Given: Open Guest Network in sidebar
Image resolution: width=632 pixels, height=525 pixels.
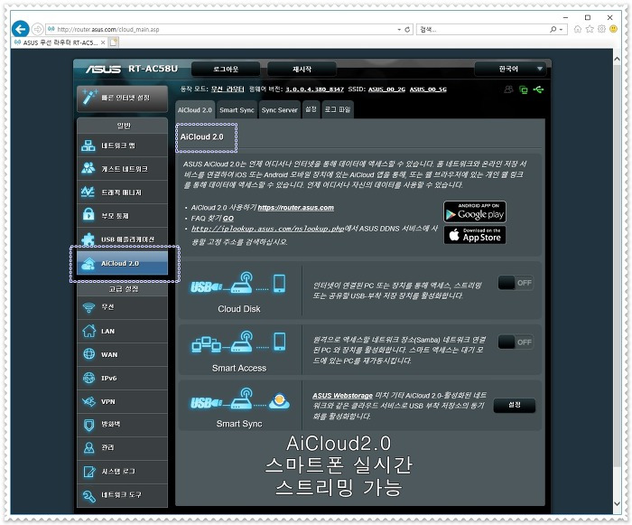Looking at the screenshot, I should (x=122, y=169).
